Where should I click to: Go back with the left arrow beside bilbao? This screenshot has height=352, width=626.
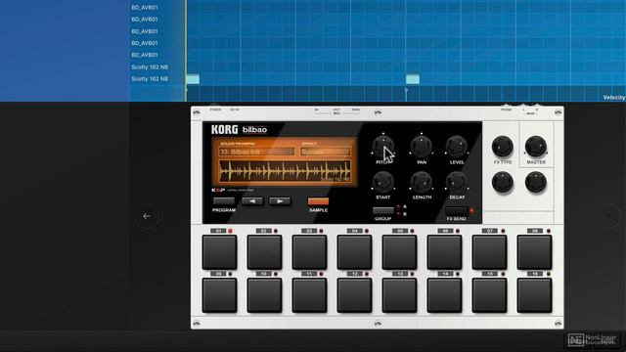click(147, 216)
